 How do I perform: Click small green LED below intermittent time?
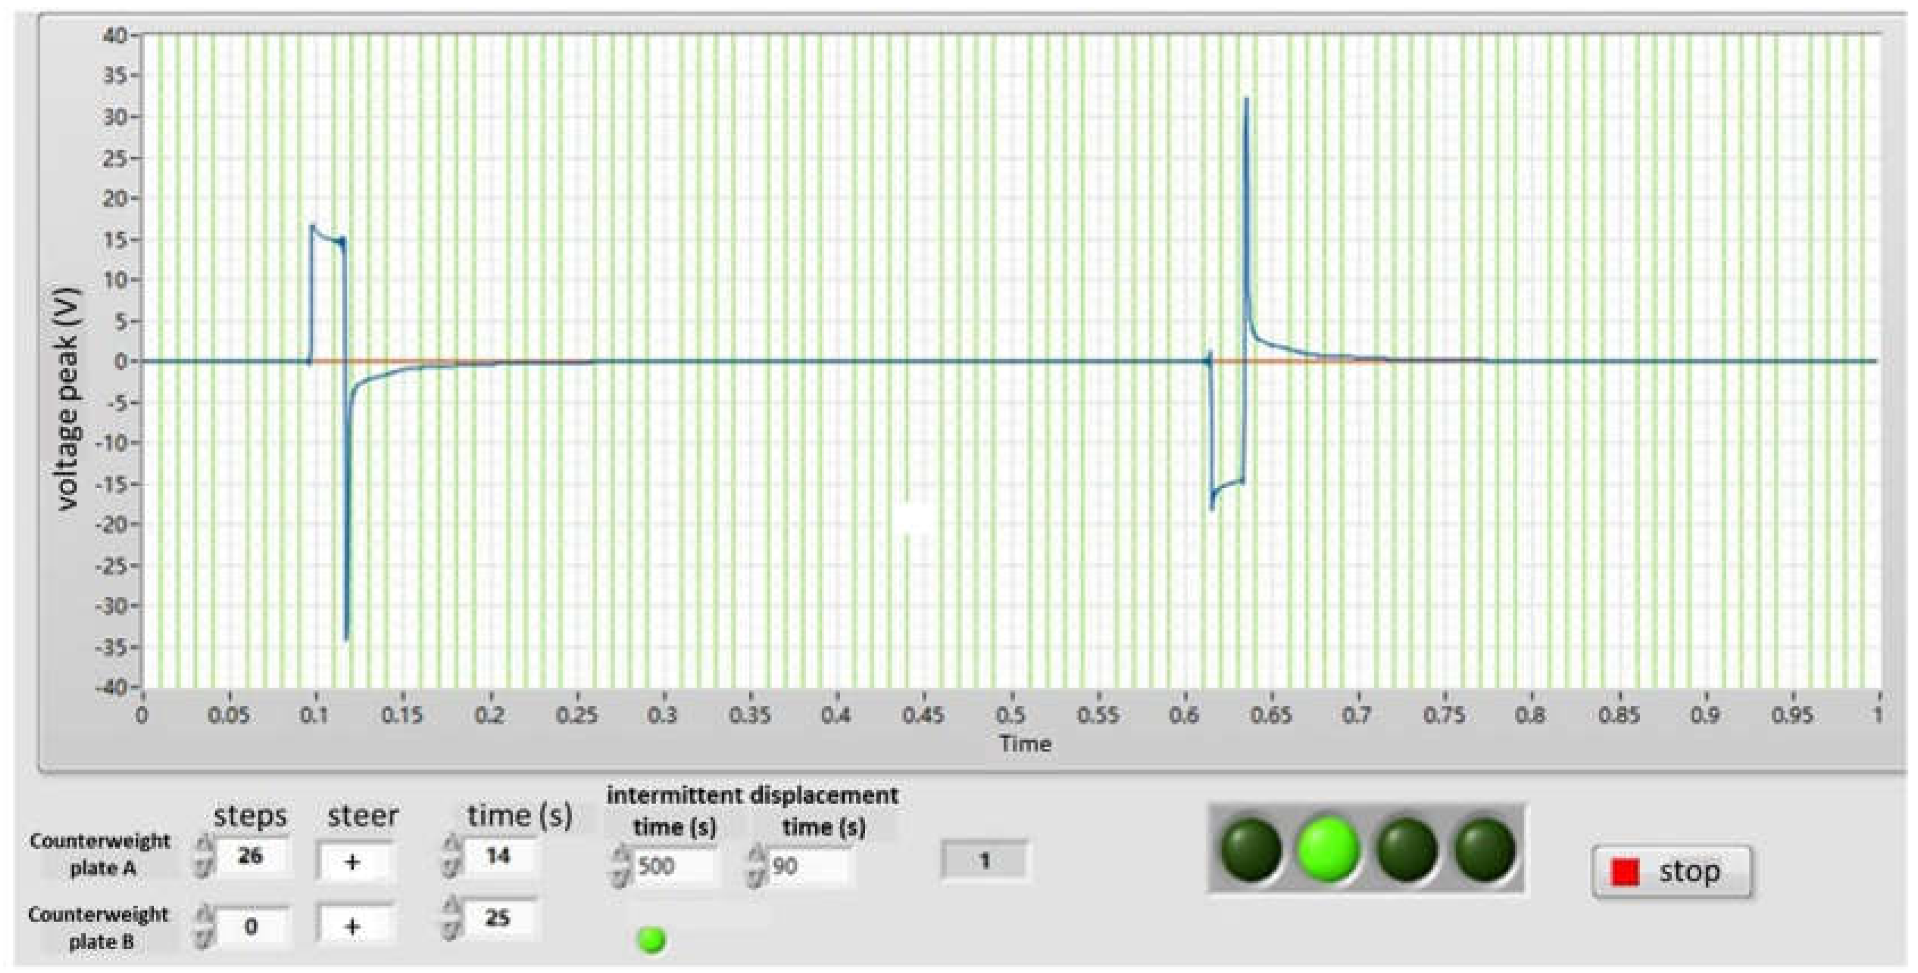(x=652, y=940)
